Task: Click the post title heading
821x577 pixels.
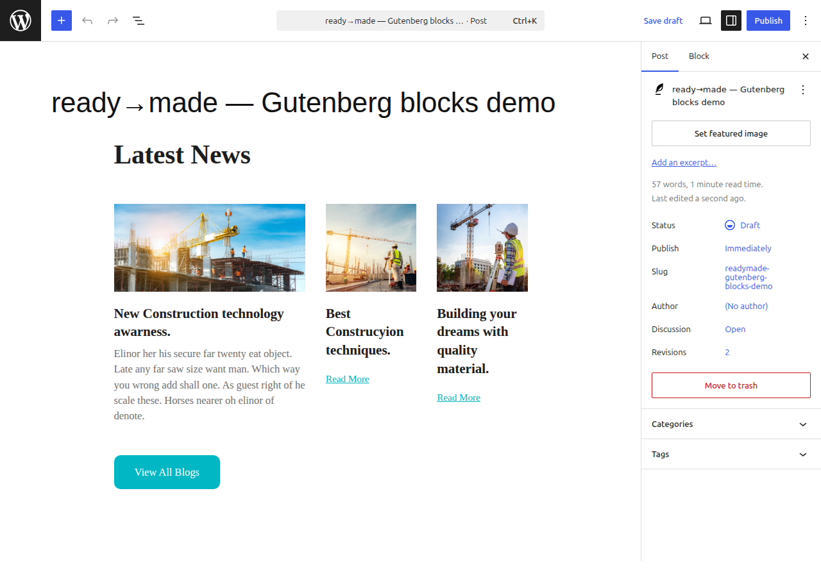Action: [x=303, y=103]
